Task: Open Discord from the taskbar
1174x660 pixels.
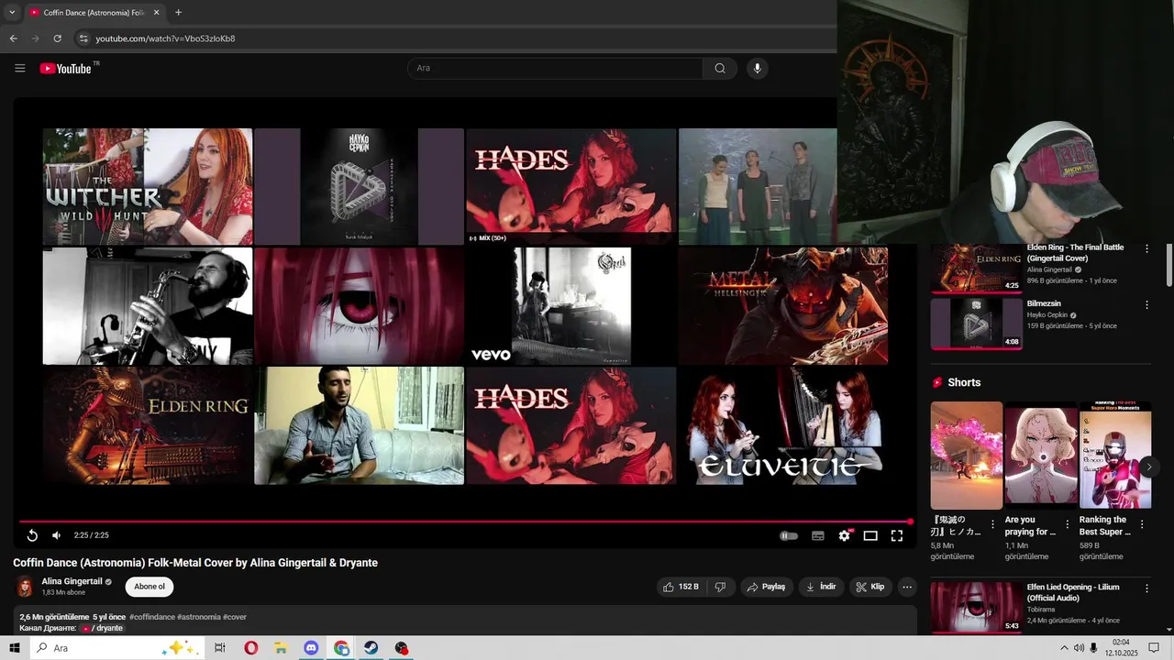Action: (x=311, y=648)
